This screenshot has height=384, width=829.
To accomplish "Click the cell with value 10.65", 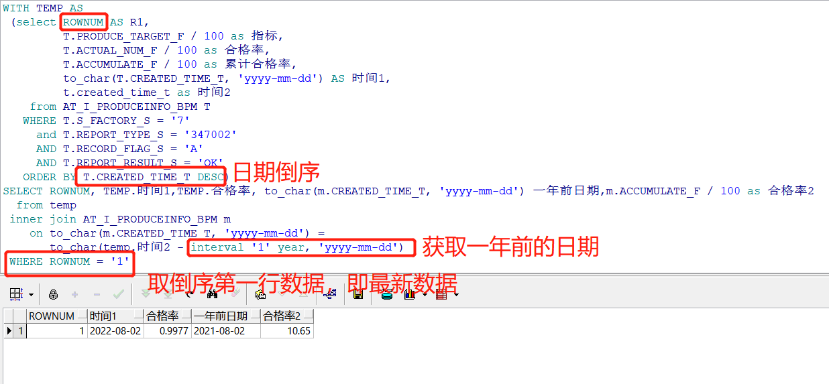I will click(x=286, y=330).
